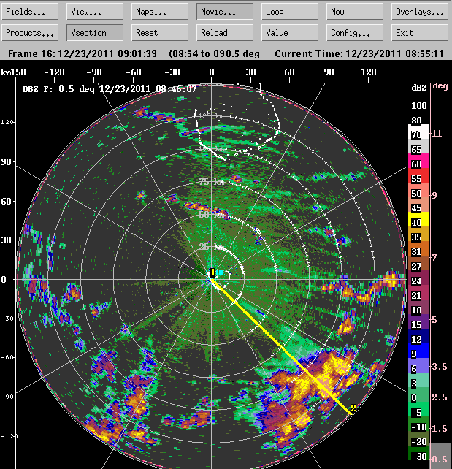This screenshot has width=452, height=469.
Task: Click the Exit button
Action: coord(420,32)
